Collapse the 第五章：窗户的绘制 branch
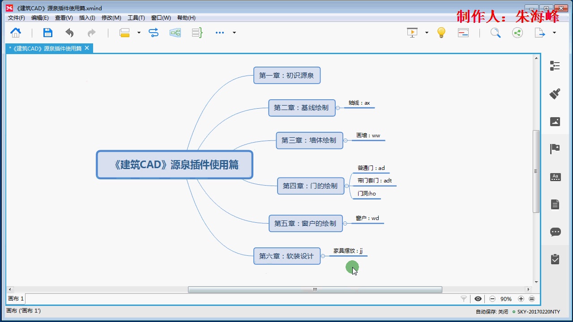Screen dimensions: 573x322 [x=345, y=223]
